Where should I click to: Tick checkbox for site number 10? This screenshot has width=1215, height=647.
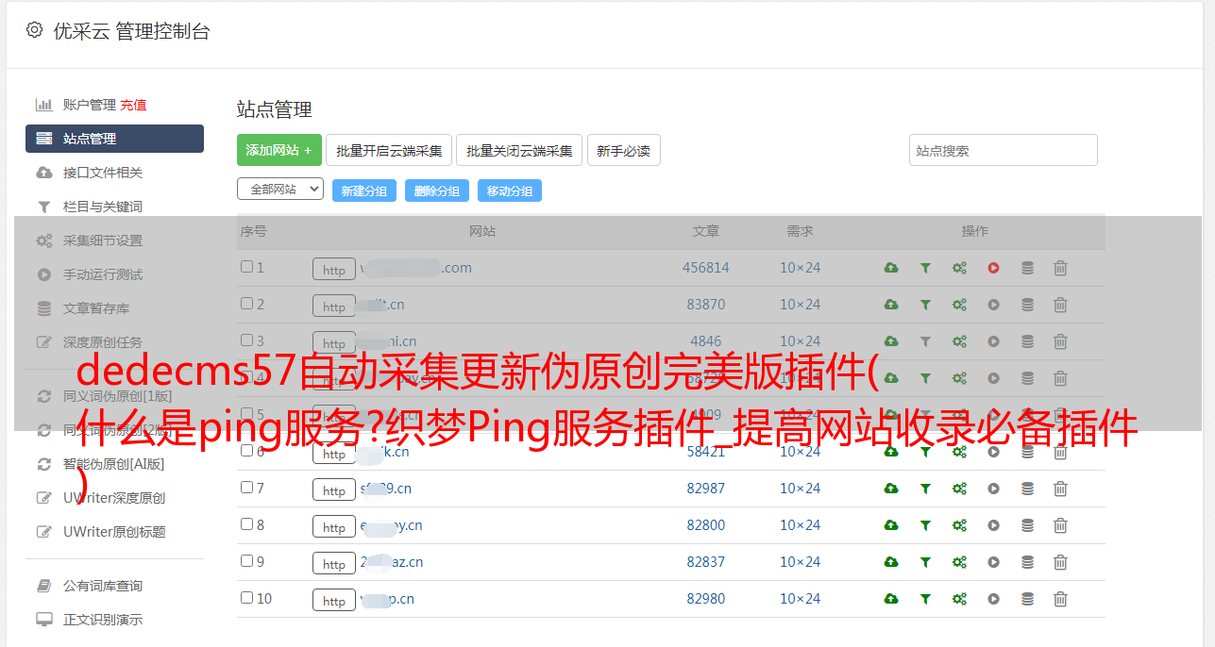pyautogui.click(x=246, y=598)
